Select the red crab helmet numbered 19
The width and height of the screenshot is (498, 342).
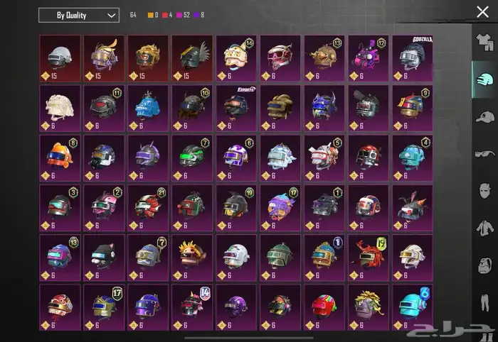369,258
